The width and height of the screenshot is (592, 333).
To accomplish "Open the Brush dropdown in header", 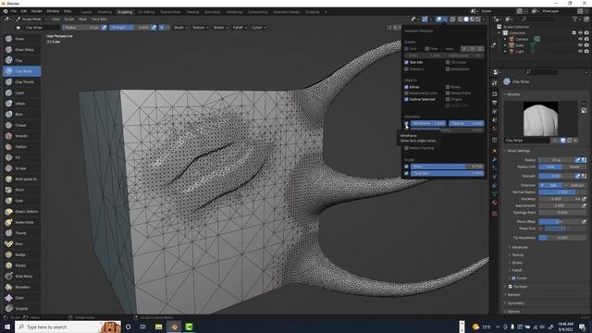I will click(x=180, y=28).
